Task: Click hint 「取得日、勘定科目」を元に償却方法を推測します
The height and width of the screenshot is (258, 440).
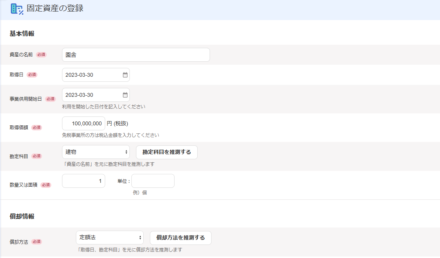Action: [129, 250]
